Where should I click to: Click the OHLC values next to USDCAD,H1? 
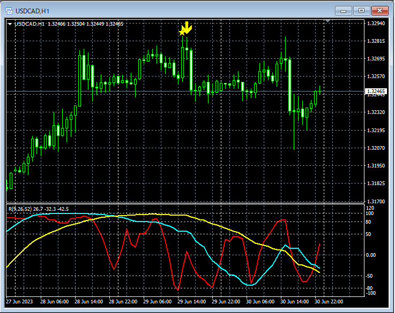[85, 24]
